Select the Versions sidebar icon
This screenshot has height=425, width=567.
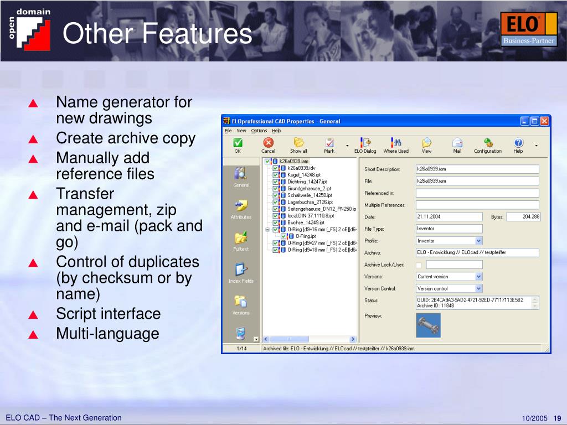coord(241,302)
